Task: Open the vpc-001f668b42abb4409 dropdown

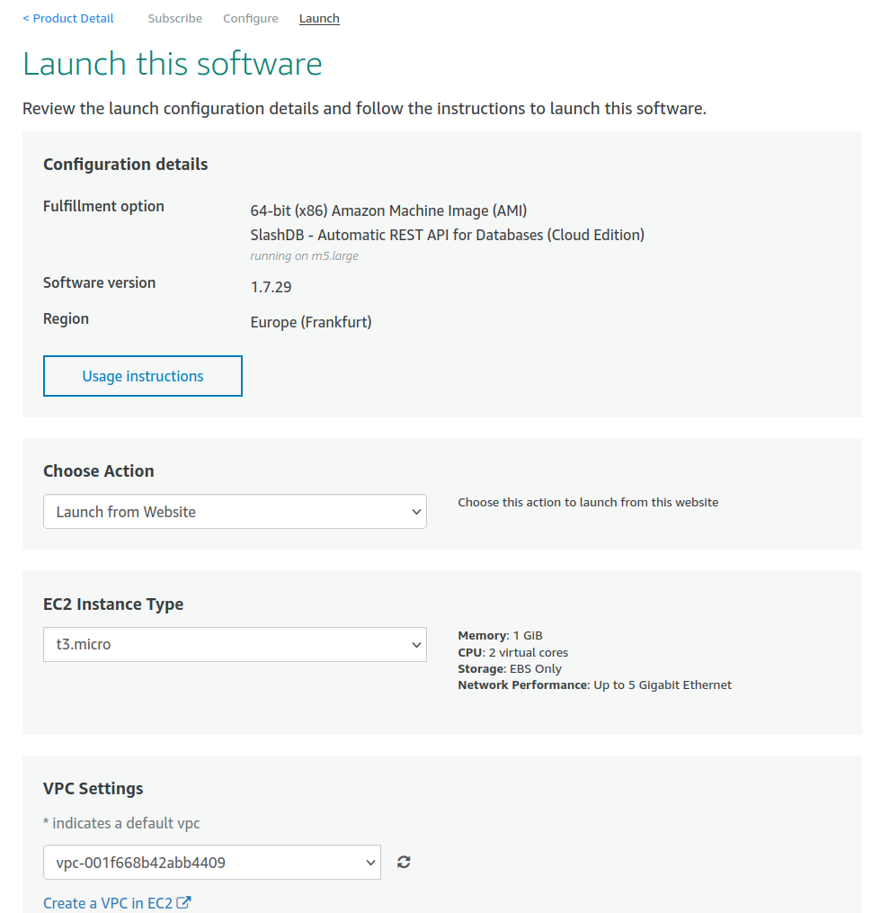Action: coord(212,863)
